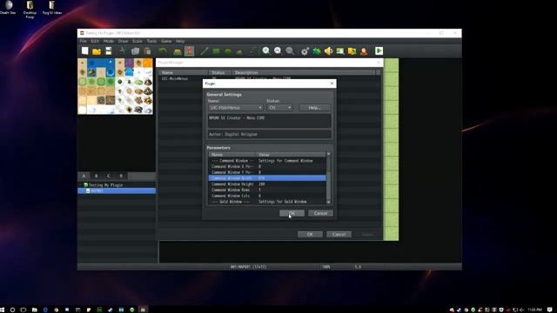557x313 pixels.
Task: Select the Pencil drawing tool
Action: tap(204, 51)
